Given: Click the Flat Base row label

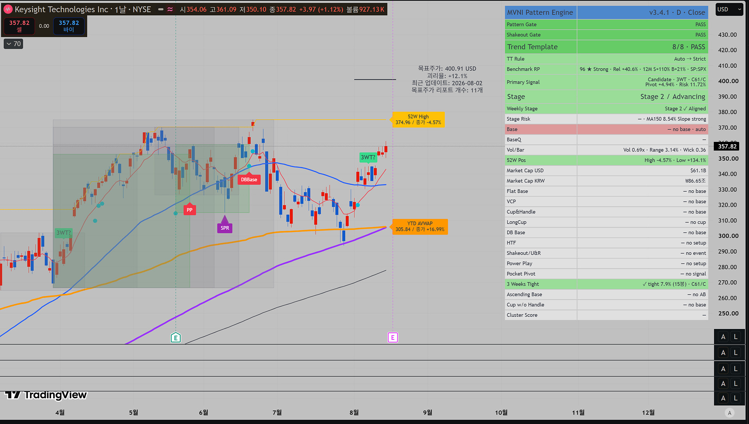Looking at the screenshot, I should pos(517,191).
